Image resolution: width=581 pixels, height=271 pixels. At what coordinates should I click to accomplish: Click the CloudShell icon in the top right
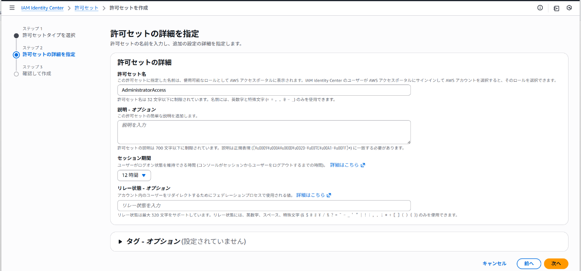tap(569, 7)
